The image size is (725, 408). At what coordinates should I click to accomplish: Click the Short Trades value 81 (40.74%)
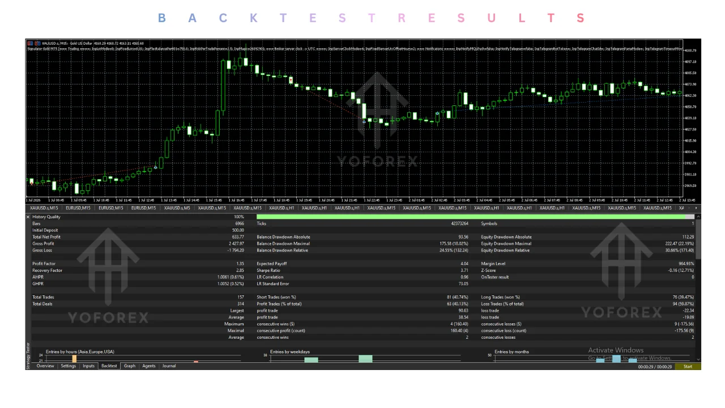458,297
